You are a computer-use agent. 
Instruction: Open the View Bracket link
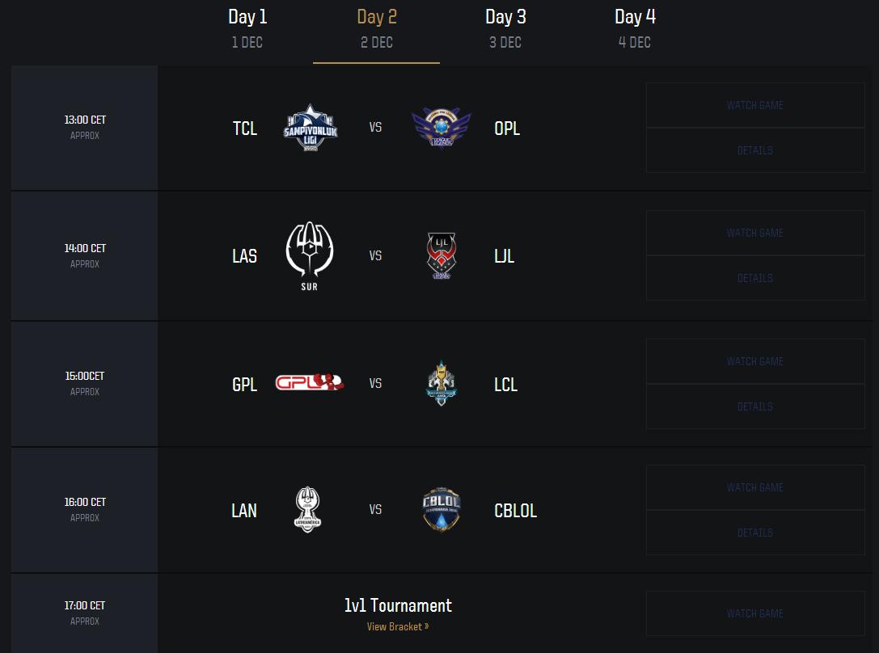pos(398,626)
